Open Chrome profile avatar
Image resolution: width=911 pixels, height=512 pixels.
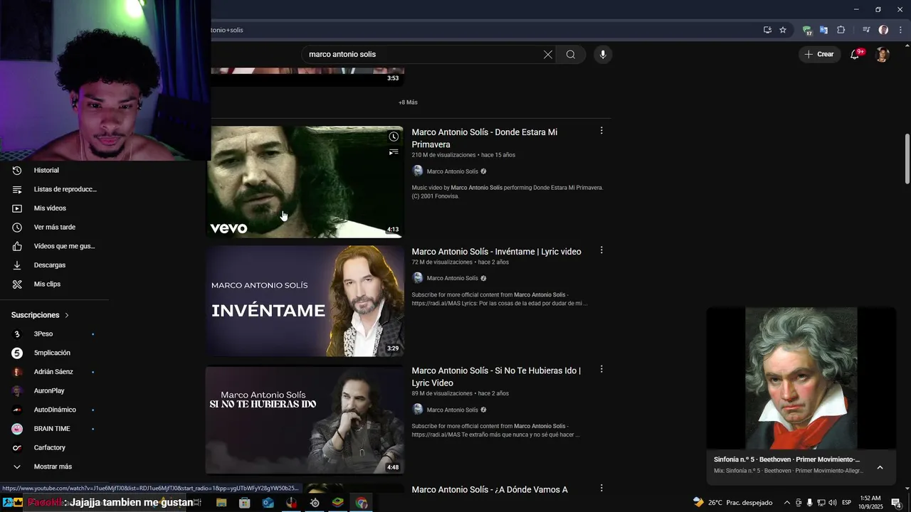click(884, 30)
